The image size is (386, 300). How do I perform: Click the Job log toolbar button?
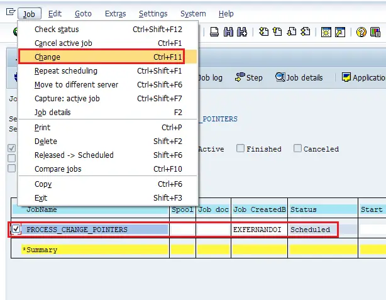click(211, 78)
